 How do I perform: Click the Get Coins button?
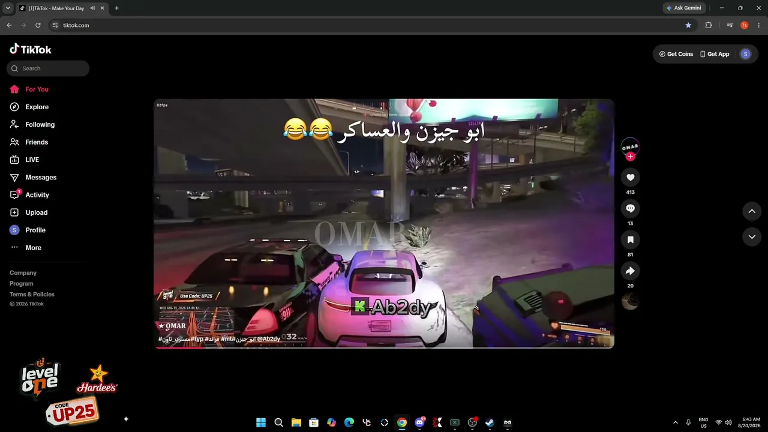click(x=676, y=54)
